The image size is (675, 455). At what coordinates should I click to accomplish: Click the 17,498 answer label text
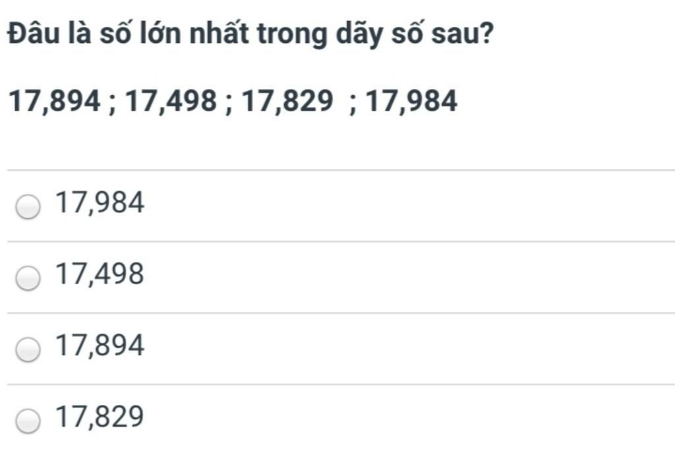tap(100, 274)
